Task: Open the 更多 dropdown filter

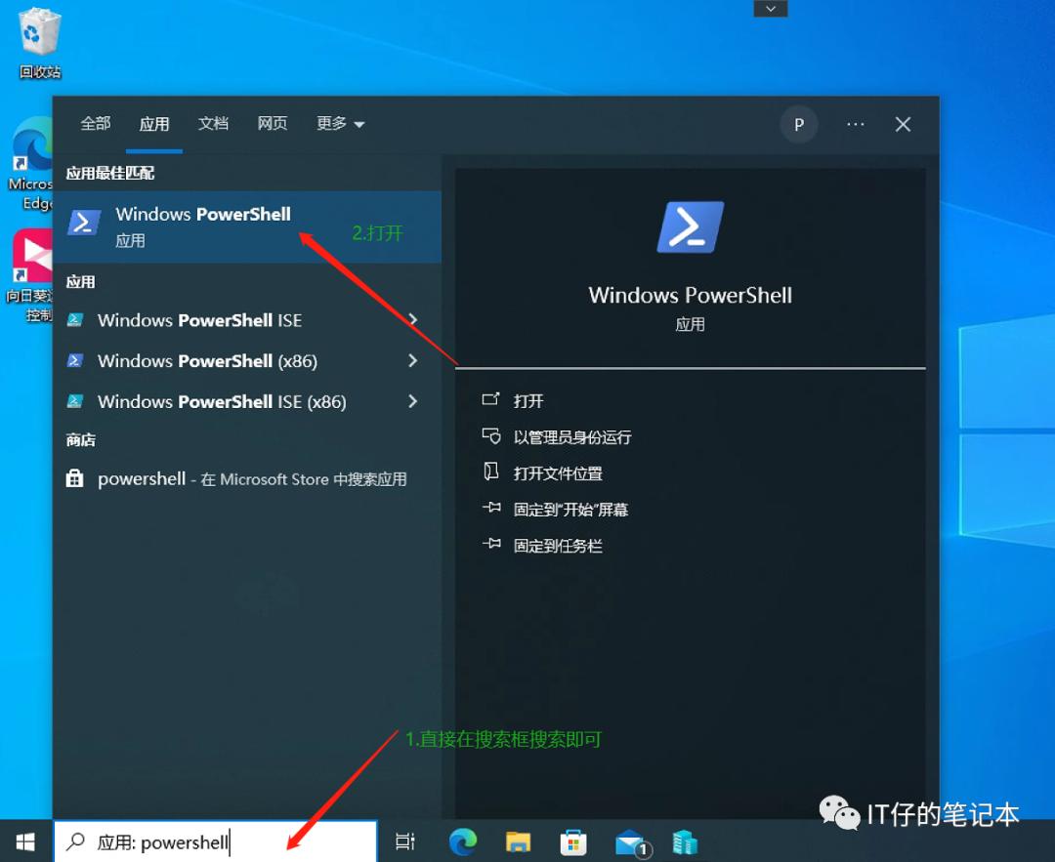Action: [339, 124]
